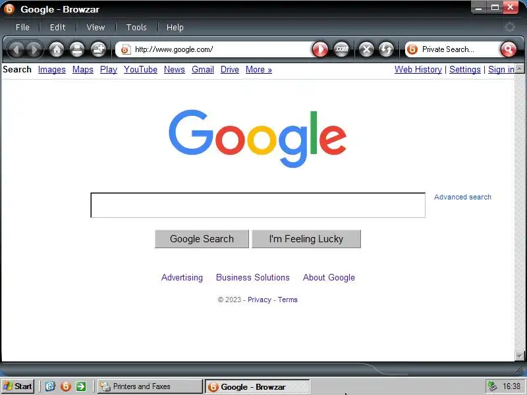
Task: Open the Tools menu
Action: click(136, 27)
